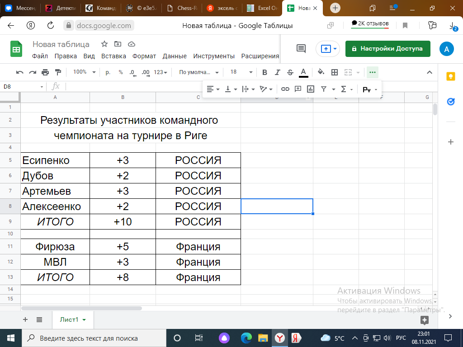Image resolution: width=463 pixels, height=347 pixels.
Task: Open comment history
Action: click(301, 49)
